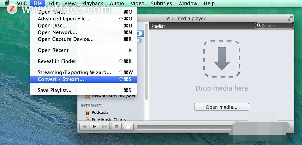Open the Playback menu
The height and width of the screenshot is (145, 302).
click(92, 3)
